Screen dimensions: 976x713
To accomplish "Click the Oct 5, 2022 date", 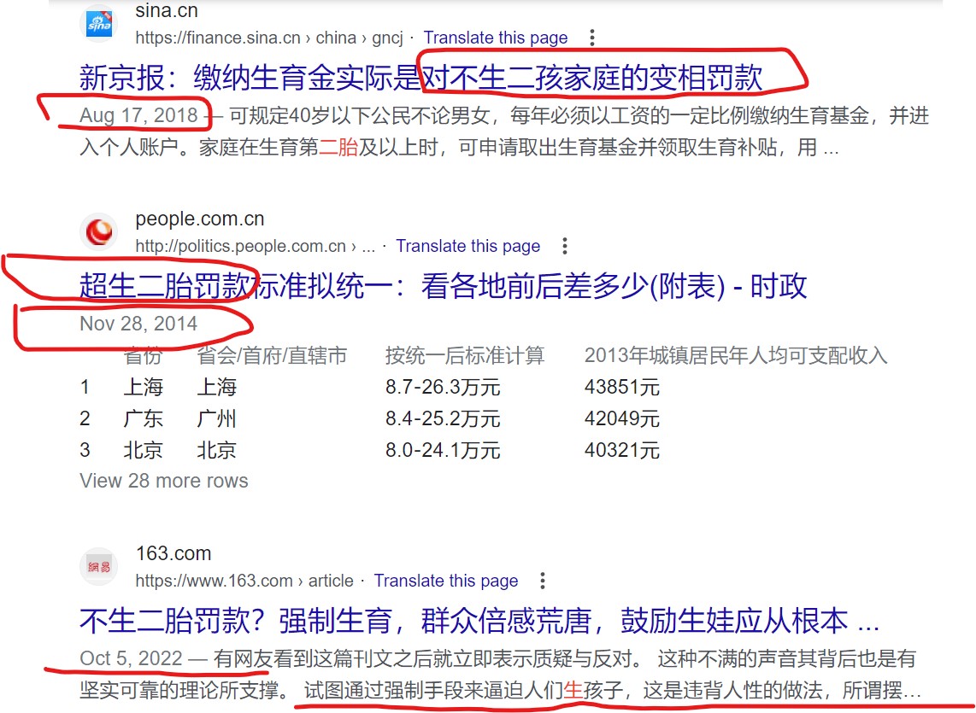I will coord(132,657).
